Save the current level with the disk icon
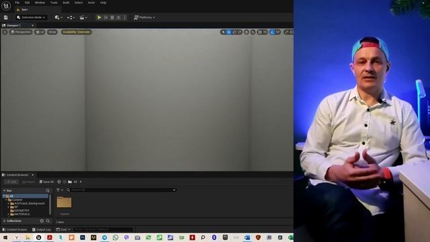Image resolution: width=430 pixels, height=242 pixels. point(6,17)
